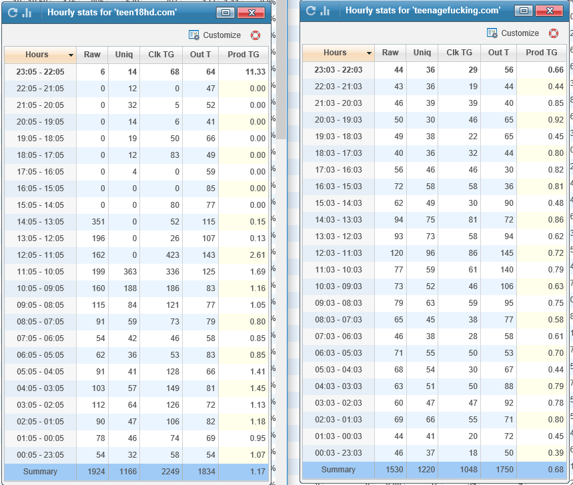Image resolution: width=573 pixels, height=485 pixels.
Task: Sort by Raw column in teen18hd.com table
Action: click(x=92, y=55)
